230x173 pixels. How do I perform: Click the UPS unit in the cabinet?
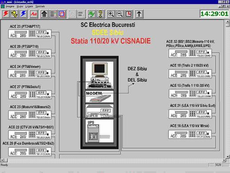(x=99, y=131)
